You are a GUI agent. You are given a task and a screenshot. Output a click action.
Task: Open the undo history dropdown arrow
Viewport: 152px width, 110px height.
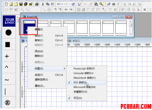click(62, 4)
